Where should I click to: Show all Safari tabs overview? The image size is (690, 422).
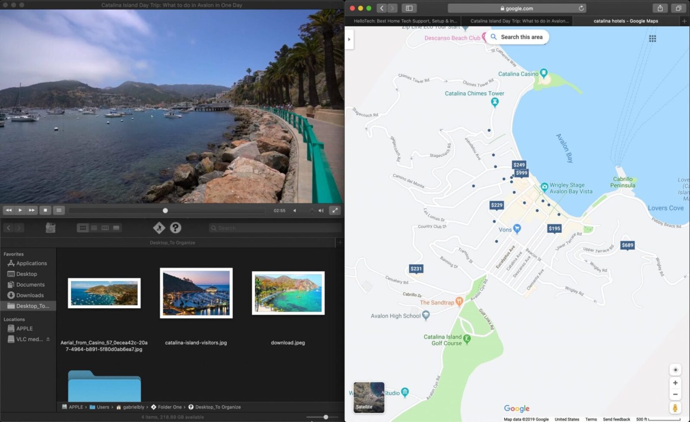tap(678, 8)
